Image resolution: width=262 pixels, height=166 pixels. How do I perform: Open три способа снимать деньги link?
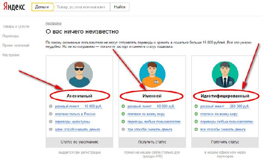(150, 129)
